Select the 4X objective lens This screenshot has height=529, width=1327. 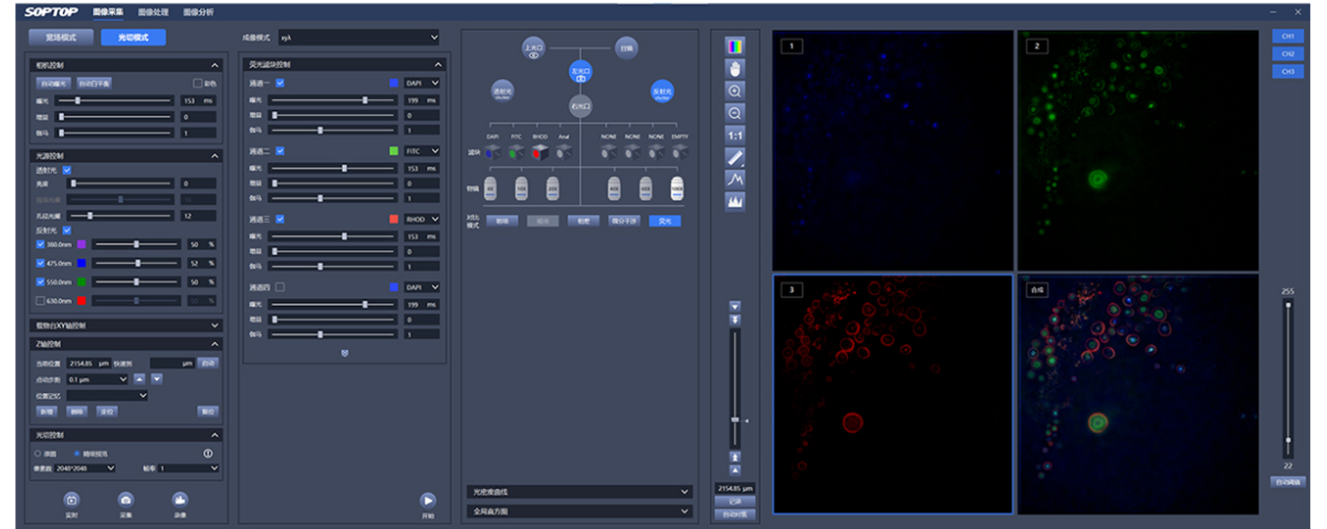[x=490, y=189]
